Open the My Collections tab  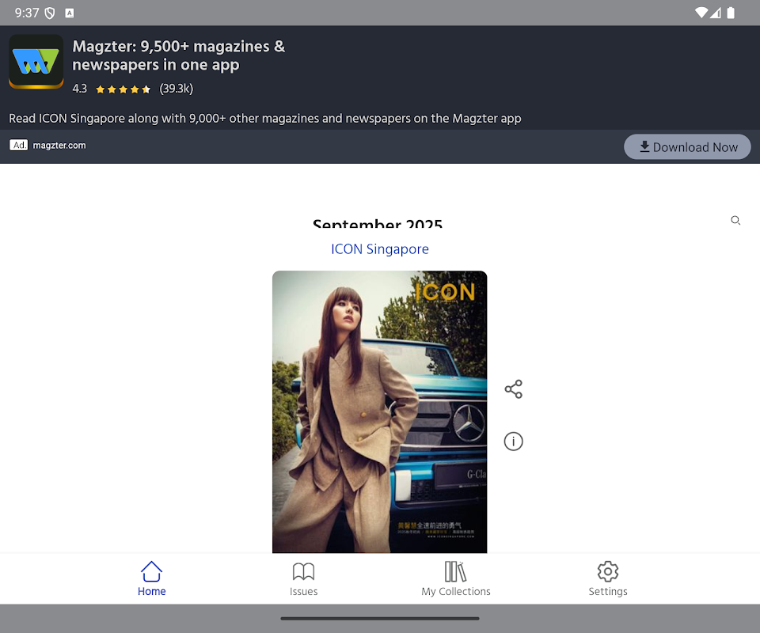[456, 578]
